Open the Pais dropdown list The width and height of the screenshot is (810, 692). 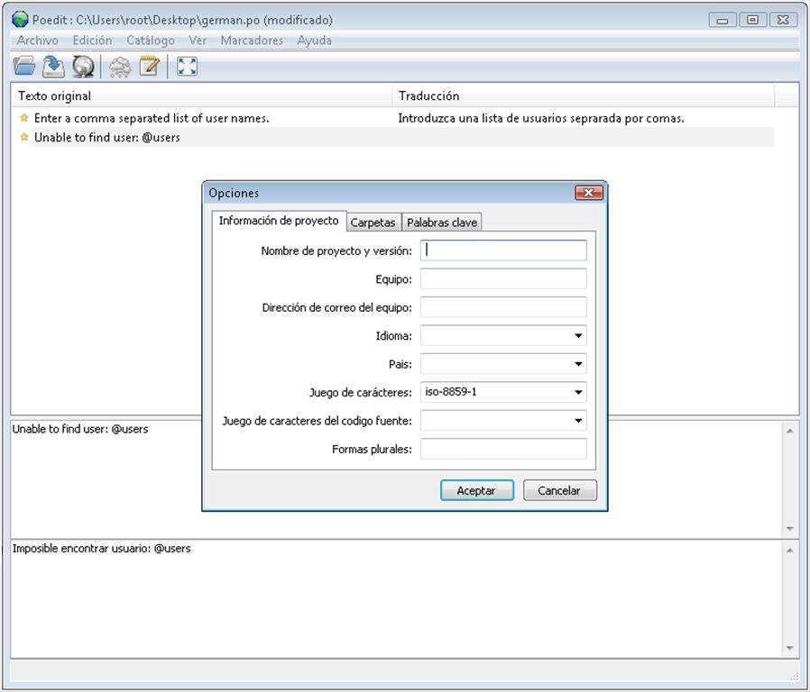point(577,365)
